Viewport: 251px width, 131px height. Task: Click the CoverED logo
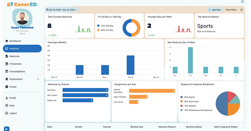pyautogui.click(x=22, y=4)
